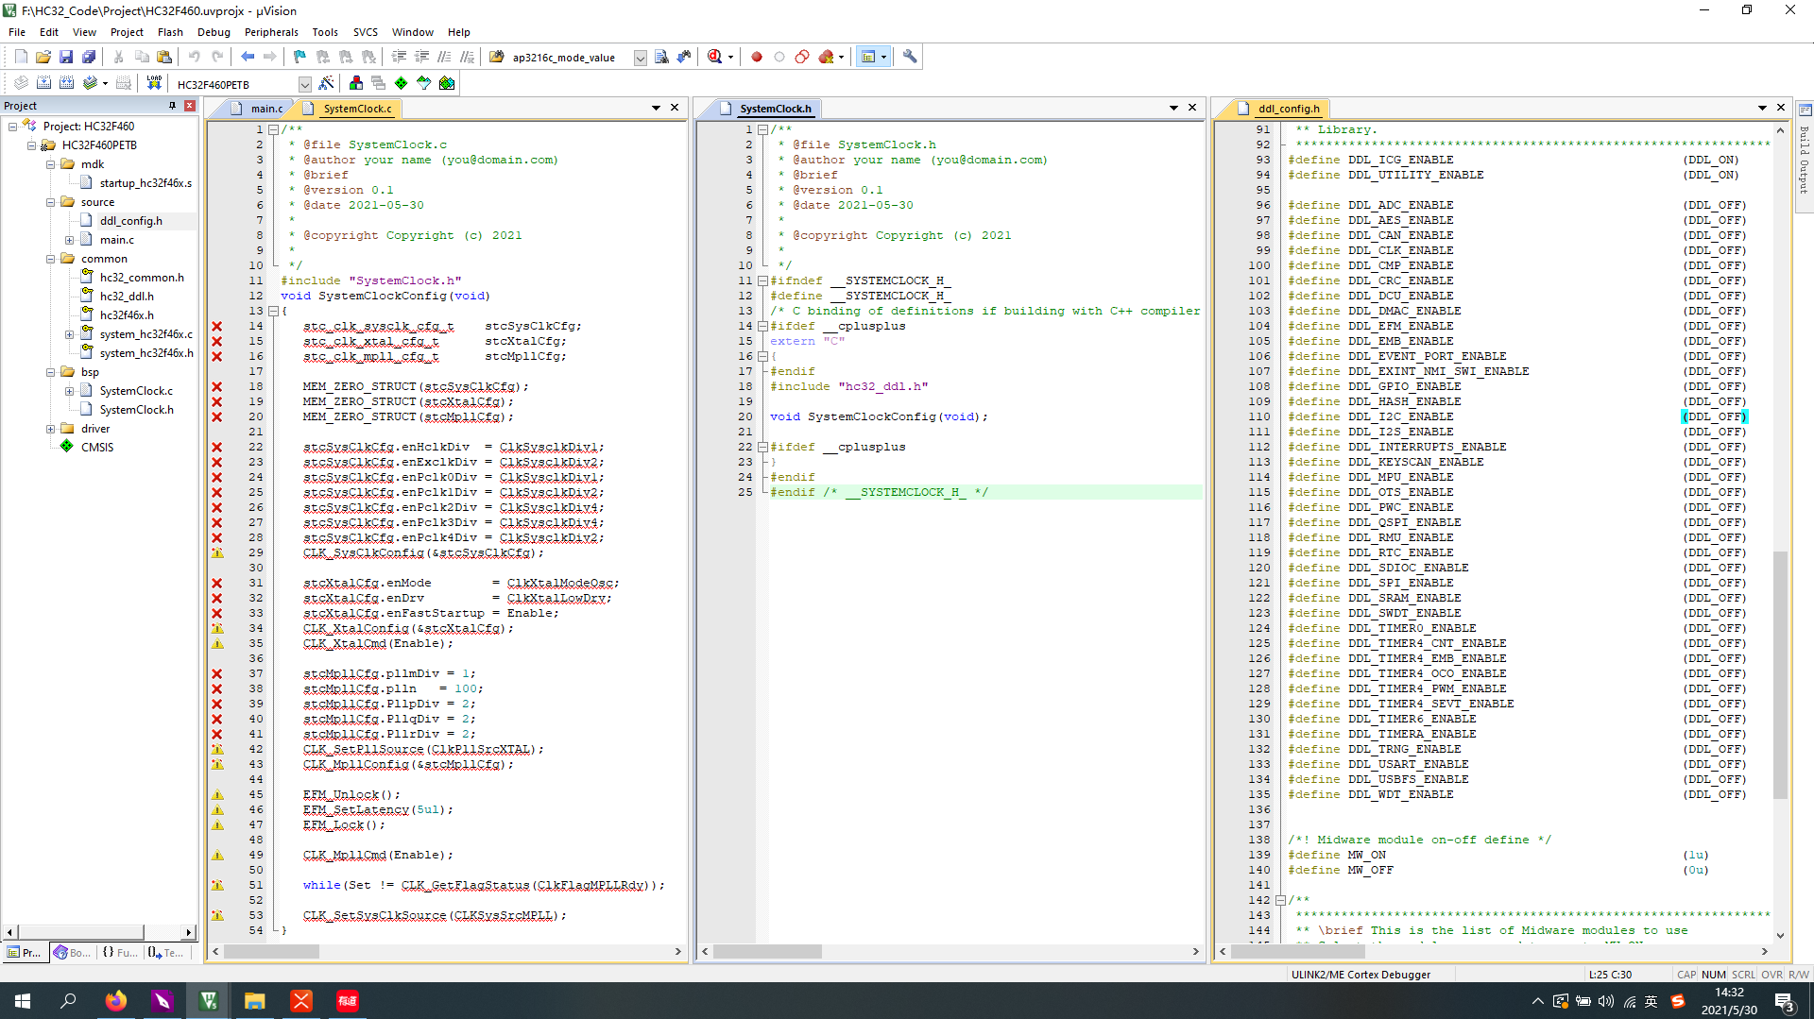Open the find text dropdown ap3216c_mode_value
Image resolution: width=1814 pixels, height=1019 pixels.
click(640, 59)
